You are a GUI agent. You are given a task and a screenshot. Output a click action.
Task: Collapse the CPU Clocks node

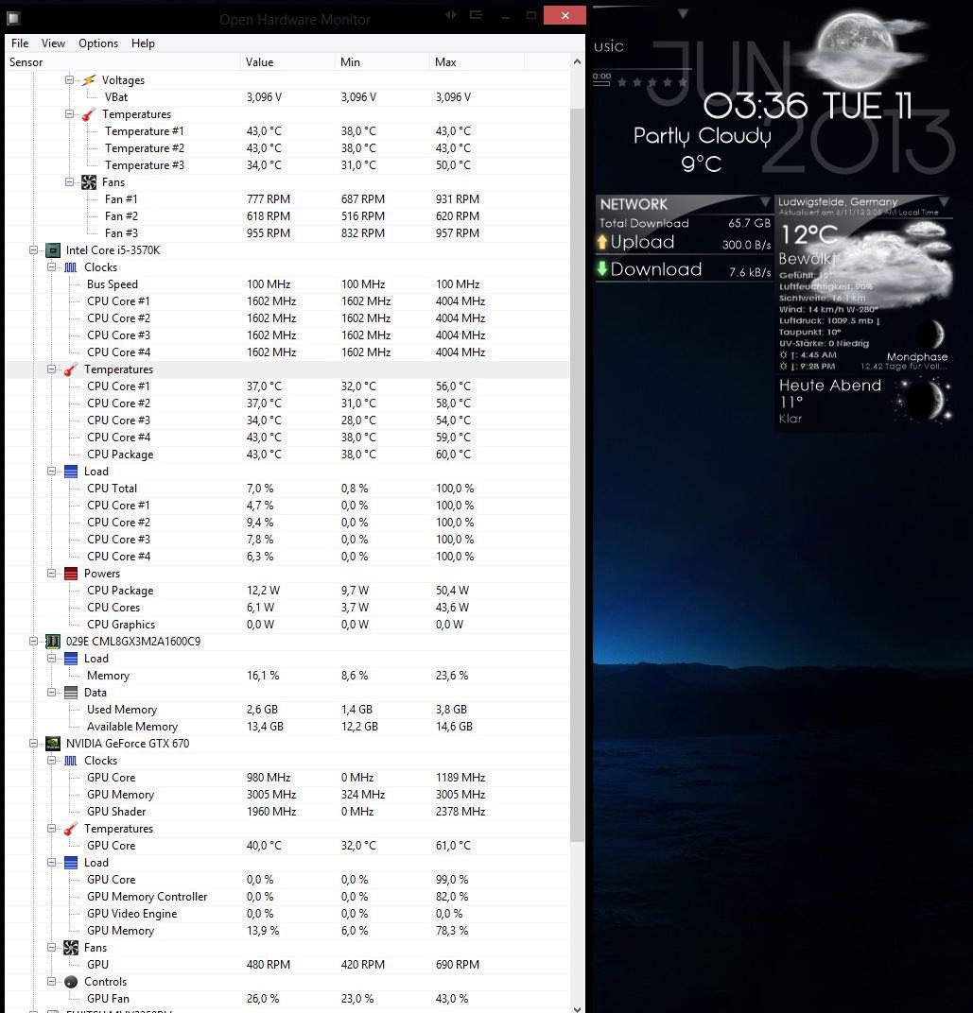(51, 266)
